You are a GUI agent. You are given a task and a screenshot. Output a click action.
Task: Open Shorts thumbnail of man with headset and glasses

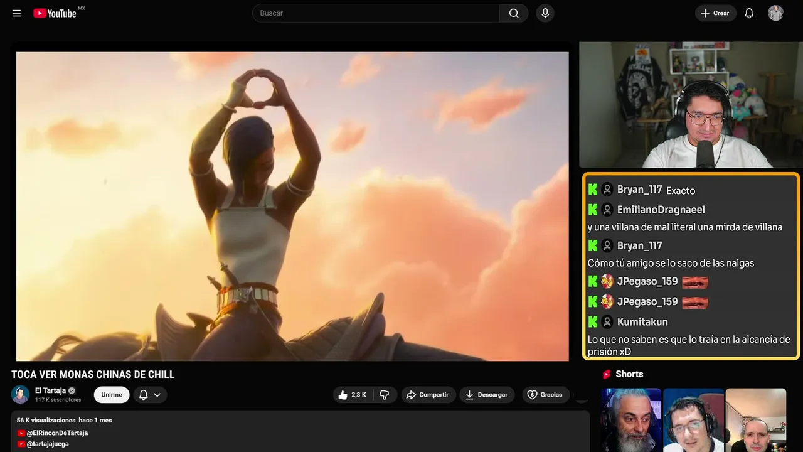click(693, 420)
